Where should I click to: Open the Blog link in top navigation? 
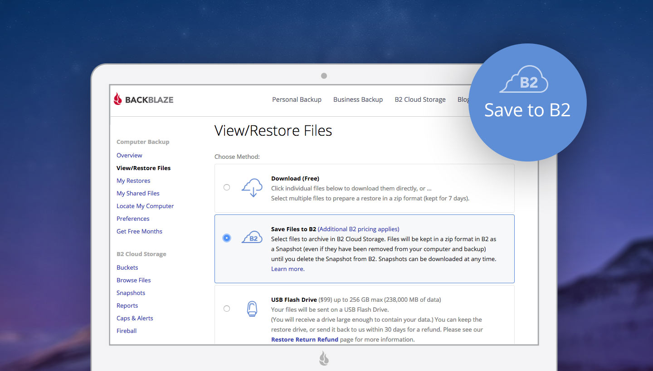tap(463, 100)
